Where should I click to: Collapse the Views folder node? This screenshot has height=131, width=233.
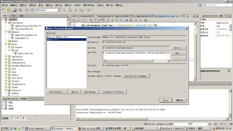(x=6, y=44)
